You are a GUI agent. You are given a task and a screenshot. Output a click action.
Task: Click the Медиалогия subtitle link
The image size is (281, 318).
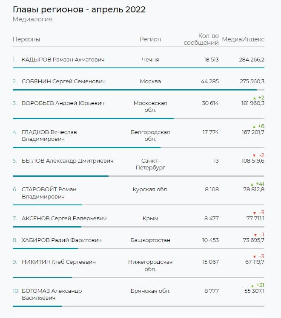[32, 19]
